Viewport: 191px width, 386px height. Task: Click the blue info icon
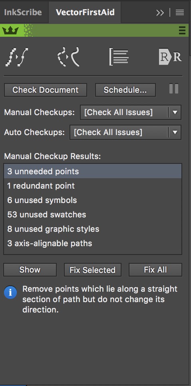[10, 292]
